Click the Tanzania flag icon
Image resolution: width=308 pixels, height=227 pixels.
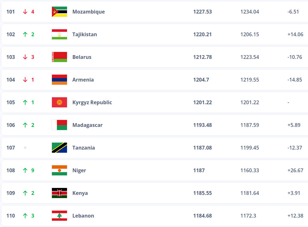click(59, 148)
